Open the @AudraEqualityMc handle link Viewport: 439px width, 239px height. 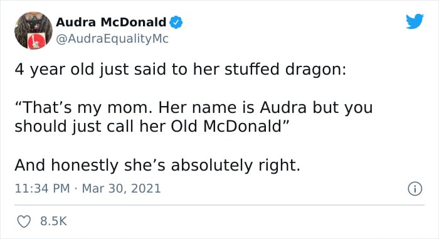click(112, 39)
